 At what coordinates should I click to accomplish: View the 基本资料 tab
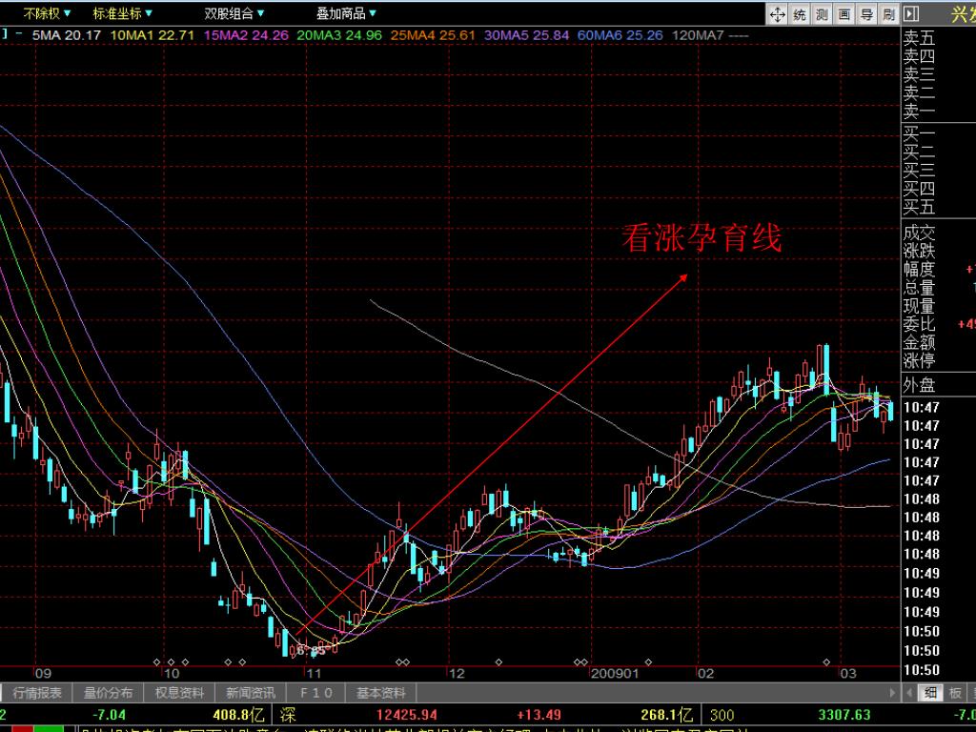click(381, 693)
